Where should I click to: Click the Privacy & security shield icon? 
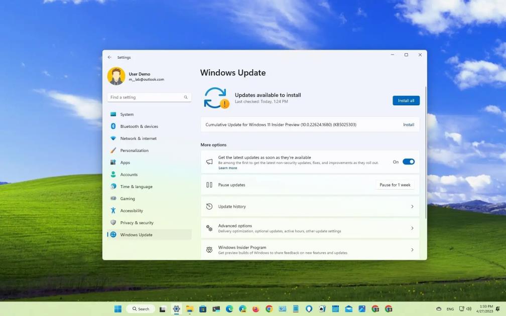[113, 223]
